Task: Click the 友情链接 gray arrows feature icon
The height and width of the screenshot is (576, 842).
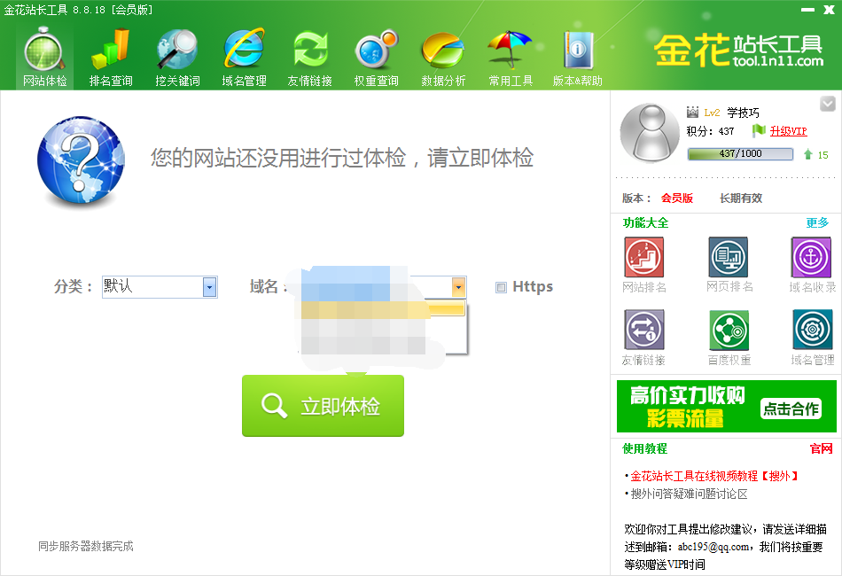Action: coord(643,330)
